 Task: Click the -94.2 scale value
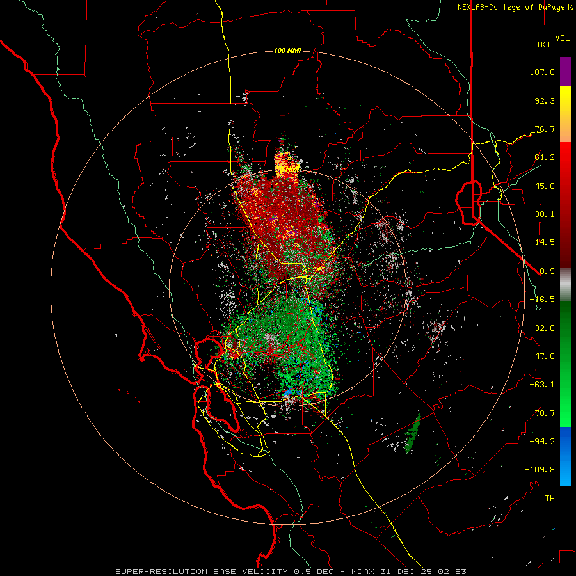coord(542,442)
